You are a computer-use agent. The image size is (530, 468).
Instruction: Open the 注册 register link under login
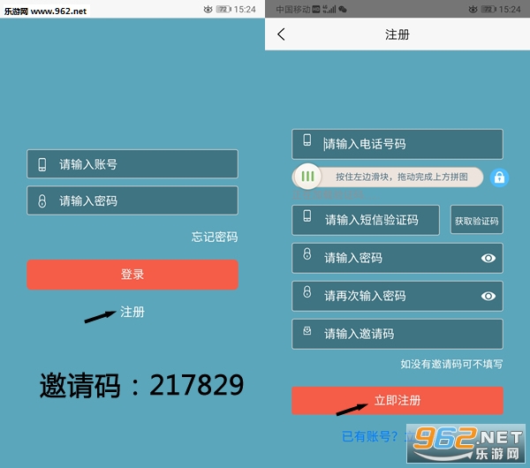pos(132,312)
